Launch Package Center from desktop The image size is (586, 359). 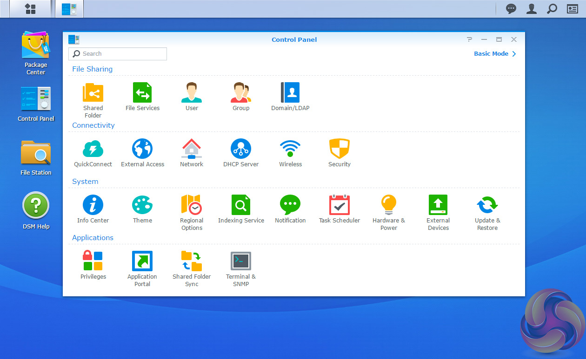pos(36,53)
